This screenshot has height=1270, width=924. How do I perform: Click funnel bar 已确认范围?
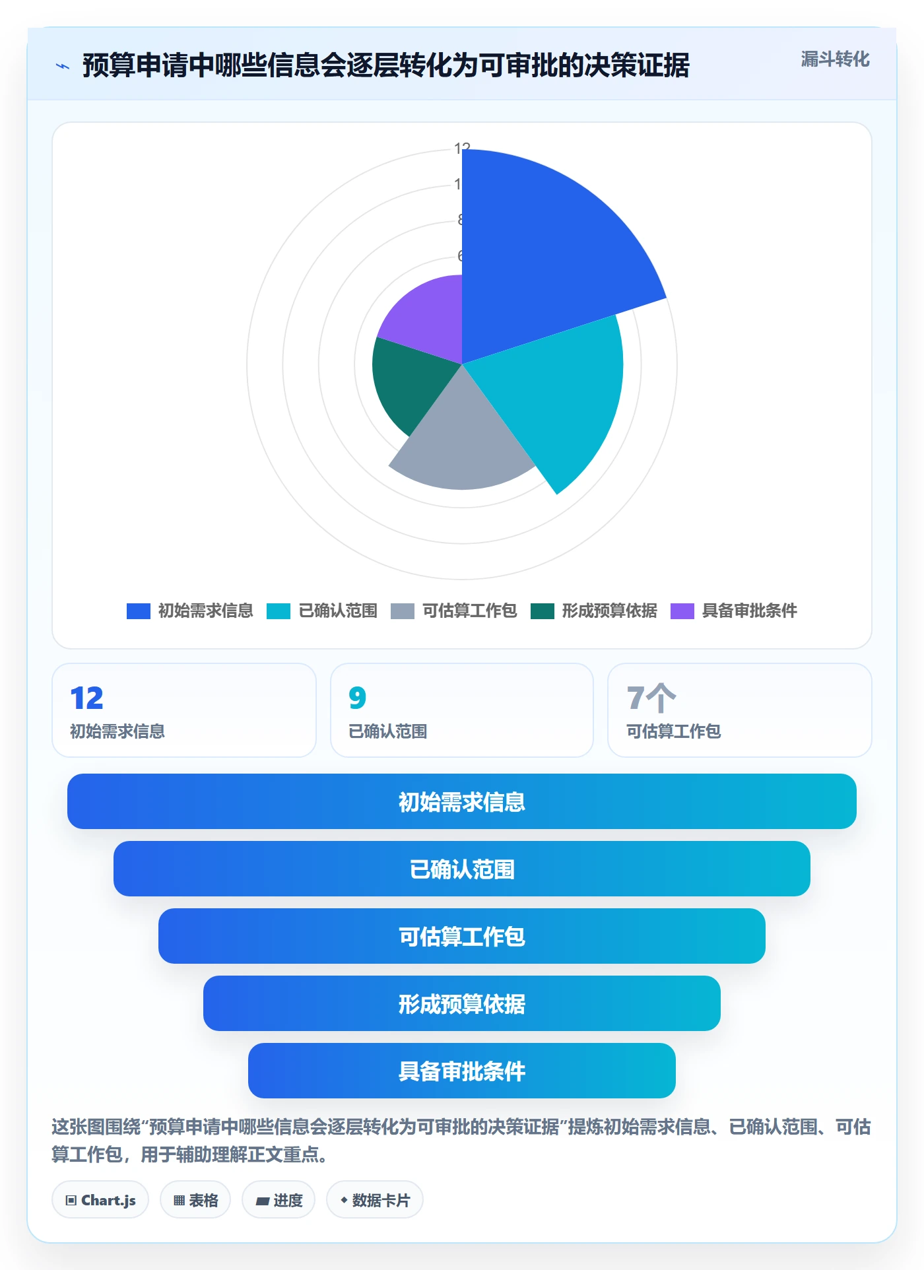(462, 869)
